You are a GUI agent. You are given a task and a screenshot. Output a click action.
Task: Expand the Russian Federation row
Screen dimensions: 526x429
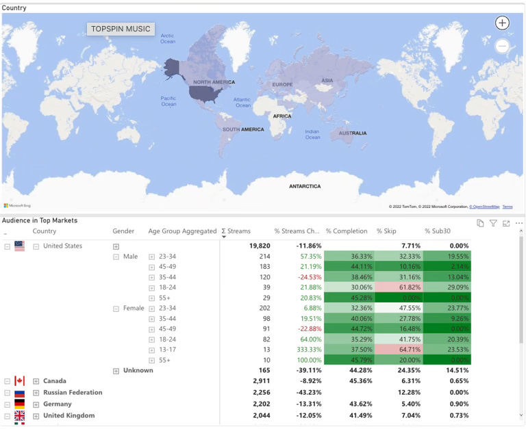pos(36,393)
